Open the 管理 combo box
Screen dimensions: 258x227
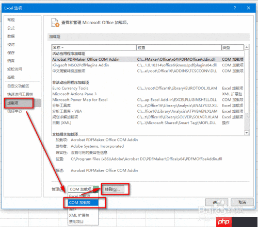tap(83, 189)
